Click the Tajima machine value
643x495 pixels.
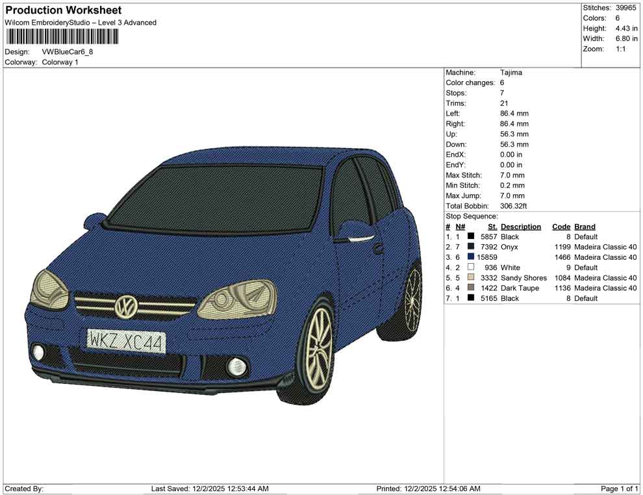pos(511,73)
